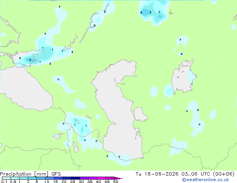The height and width of the screenshot is (183, 237).
Task: Click the "(00+06)" forecast run label
Action: point(224,174)
